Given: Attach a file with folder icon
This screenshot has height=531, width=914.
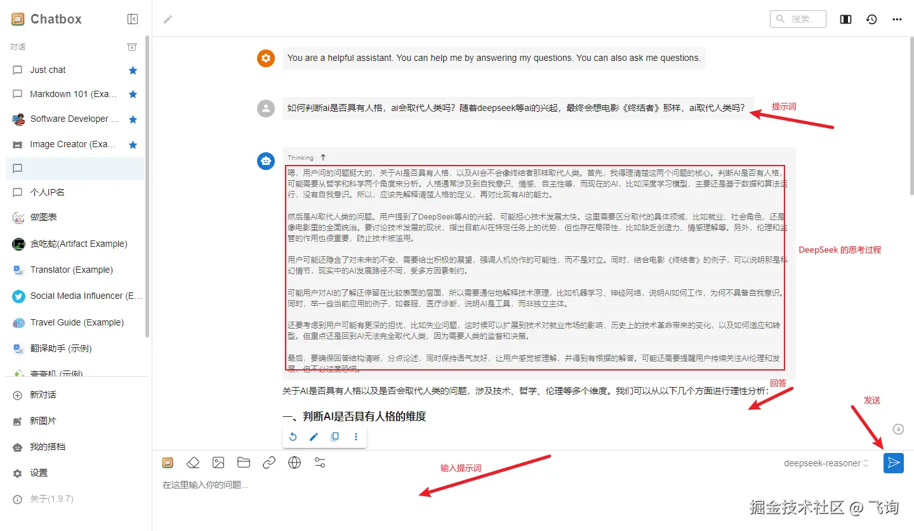Looking at the screenshot, I should click(244, 462).
